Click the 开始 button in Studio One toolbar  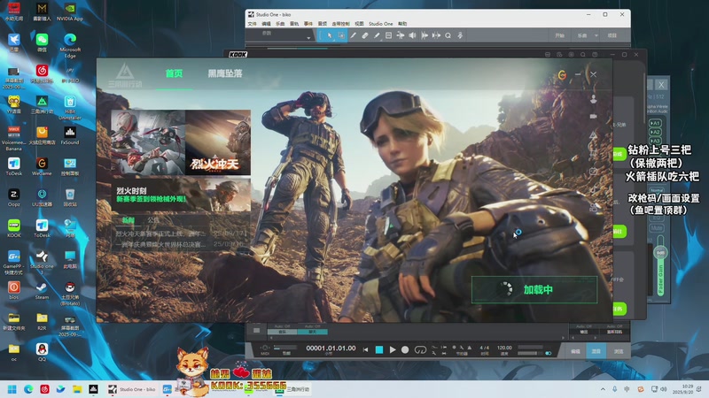point(559,35)
